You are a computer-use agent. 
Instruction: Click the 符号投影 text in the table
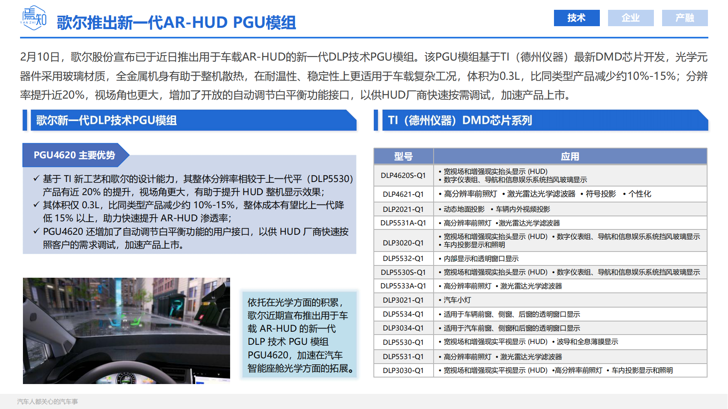[x=601, y=194]
